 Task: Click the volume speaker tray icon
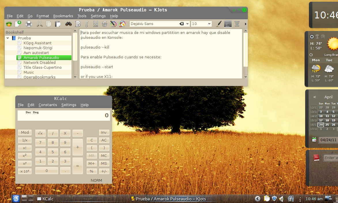282,199
